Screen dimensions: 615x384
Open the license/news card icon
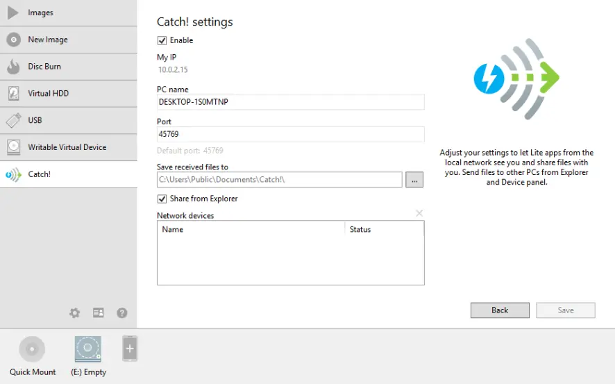[x=99, y=313]
